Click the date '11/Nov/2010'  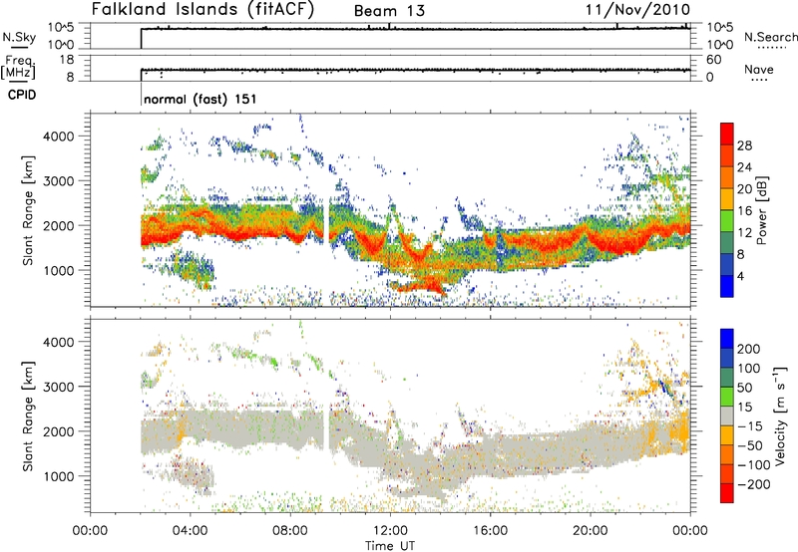click(638, 9)
